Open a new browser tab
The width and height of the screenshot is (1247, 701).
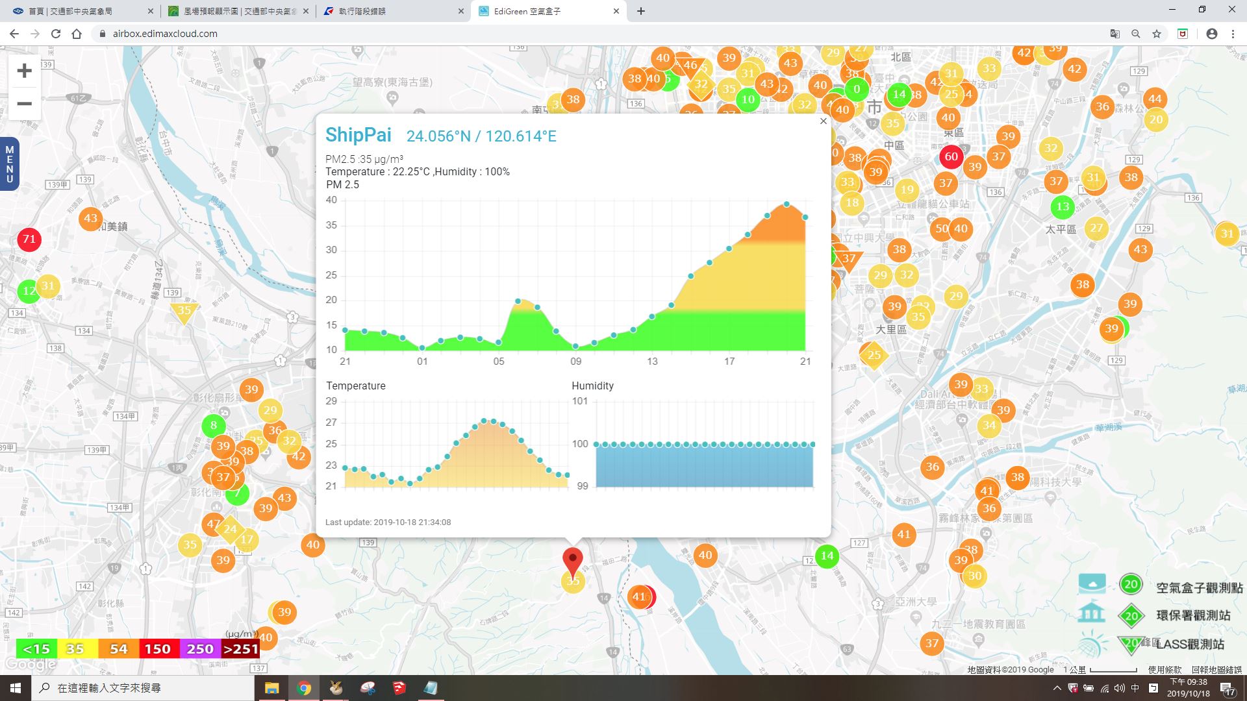641,11
